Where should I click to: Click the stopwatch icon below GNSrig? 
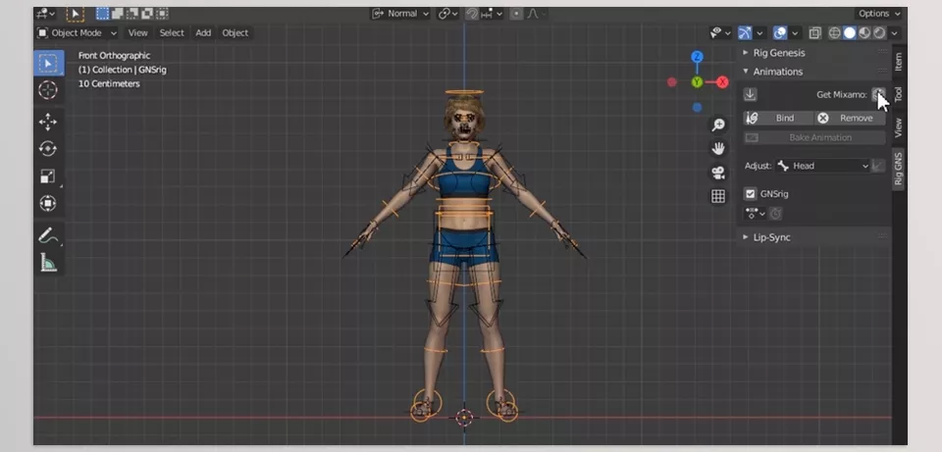pos(775,213)
